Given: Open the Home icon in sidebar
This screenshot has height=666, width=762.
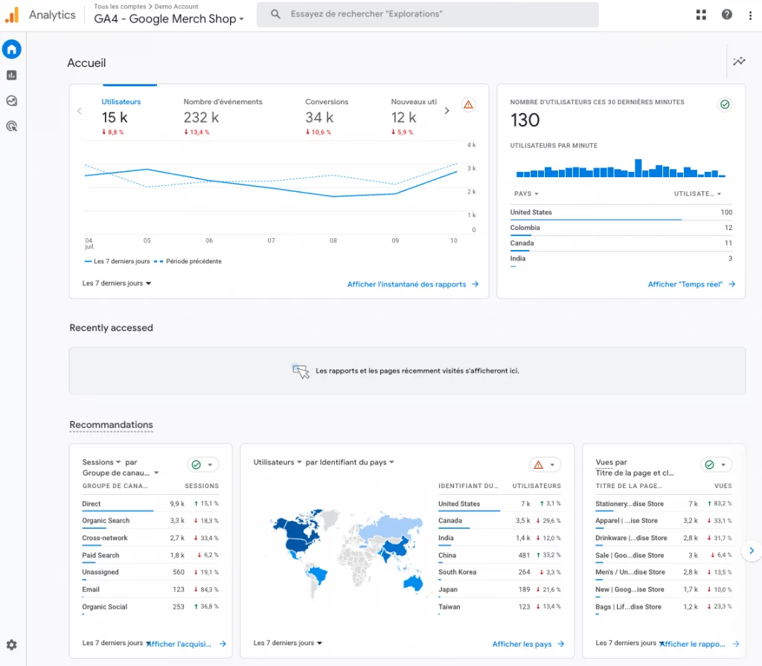Looking at the screenshot, I should pyautogui.click(x=12, y=50).
